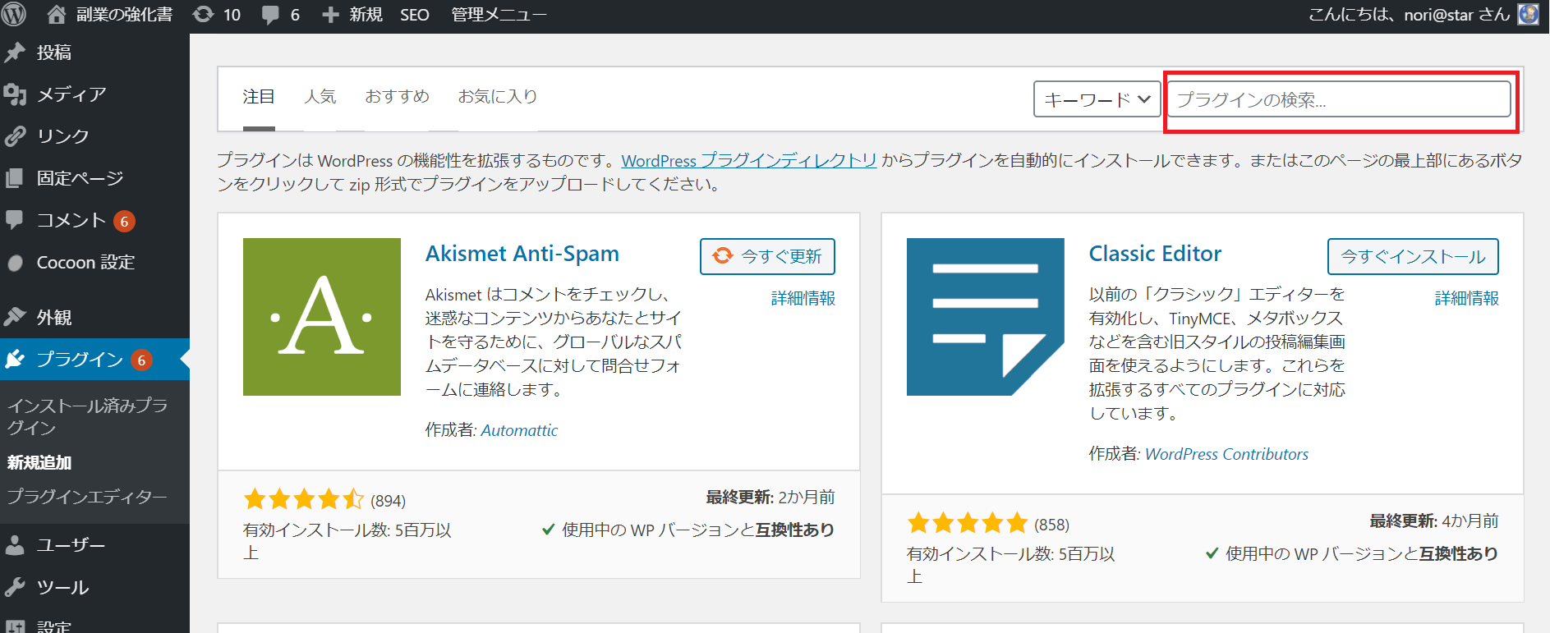The height and width of the screenshot is (633, 1550).
Task: Open the WordPress プラグインディレクトリ link
Action: click(749, 161)
